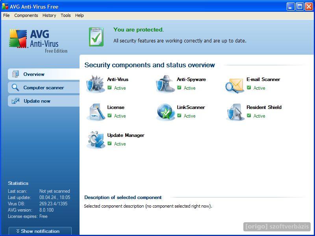Expand Show notification panel
Viewport: 315px width, 236px height.
[x=40, y=231]
